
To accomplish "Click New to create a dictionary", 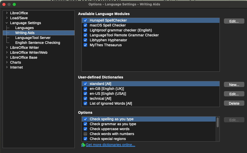I will [234, 85].
